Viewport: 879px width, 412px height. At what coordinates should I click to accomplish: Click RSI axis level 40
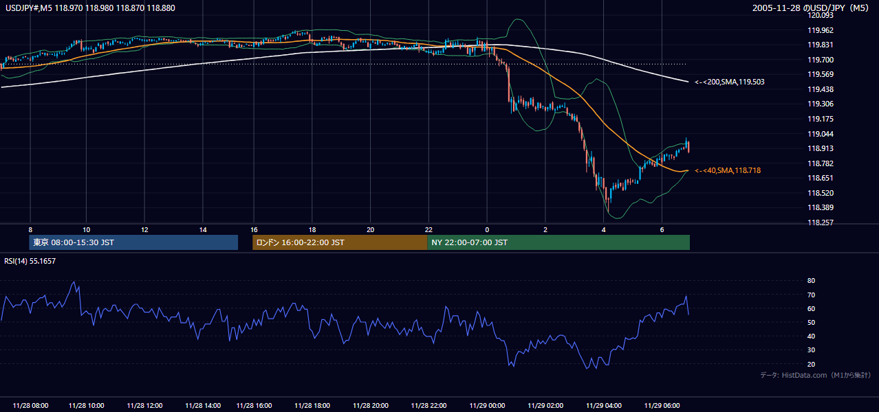pyautogui.click(x=812, y=336)
